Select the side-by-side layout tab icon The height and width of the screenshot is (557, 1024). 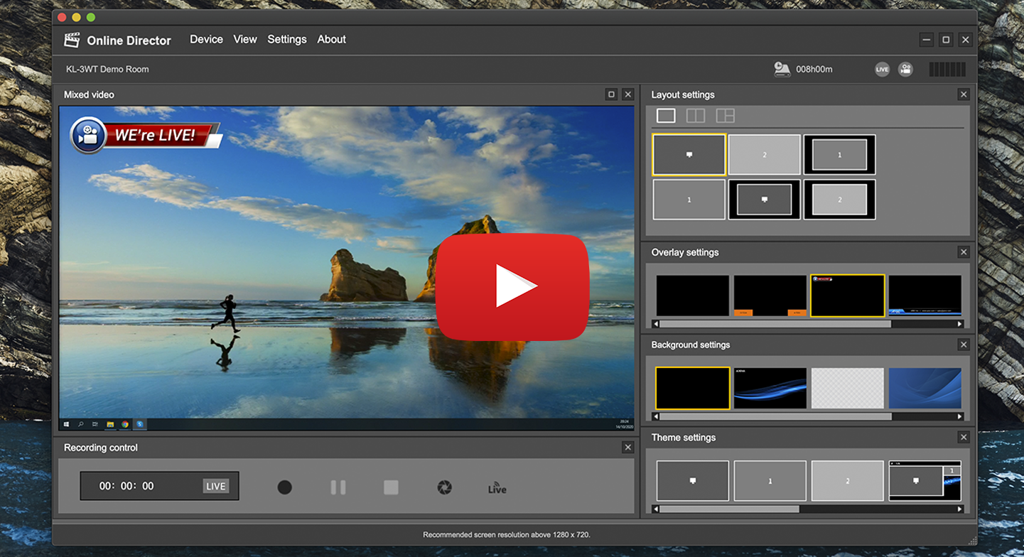[x=696, y=116]
